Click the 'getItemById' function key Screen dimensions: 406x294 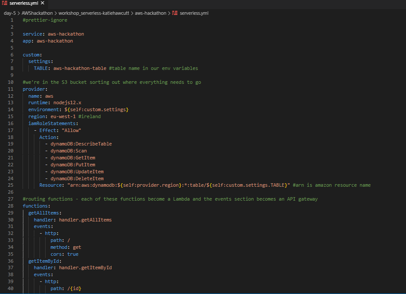[x=43, y=261]
